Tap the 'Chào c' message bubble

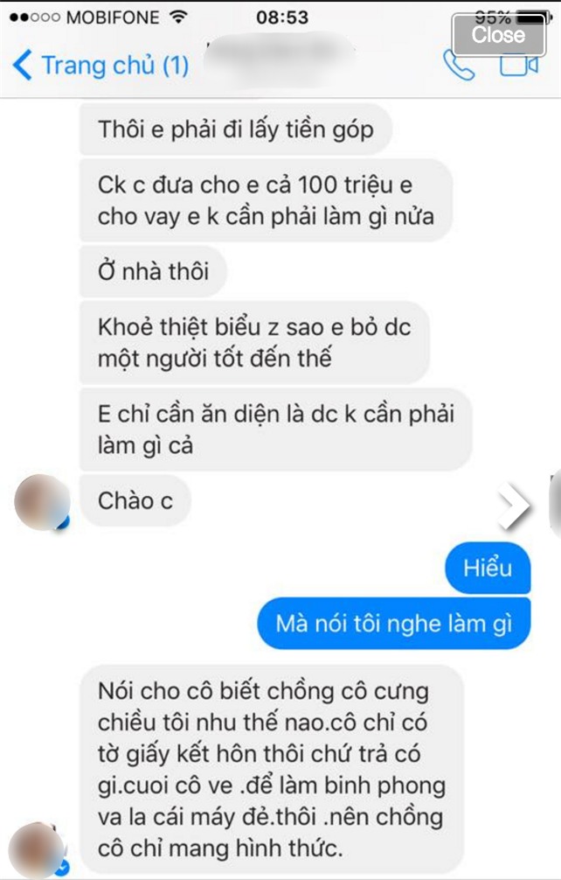point(135,500)
